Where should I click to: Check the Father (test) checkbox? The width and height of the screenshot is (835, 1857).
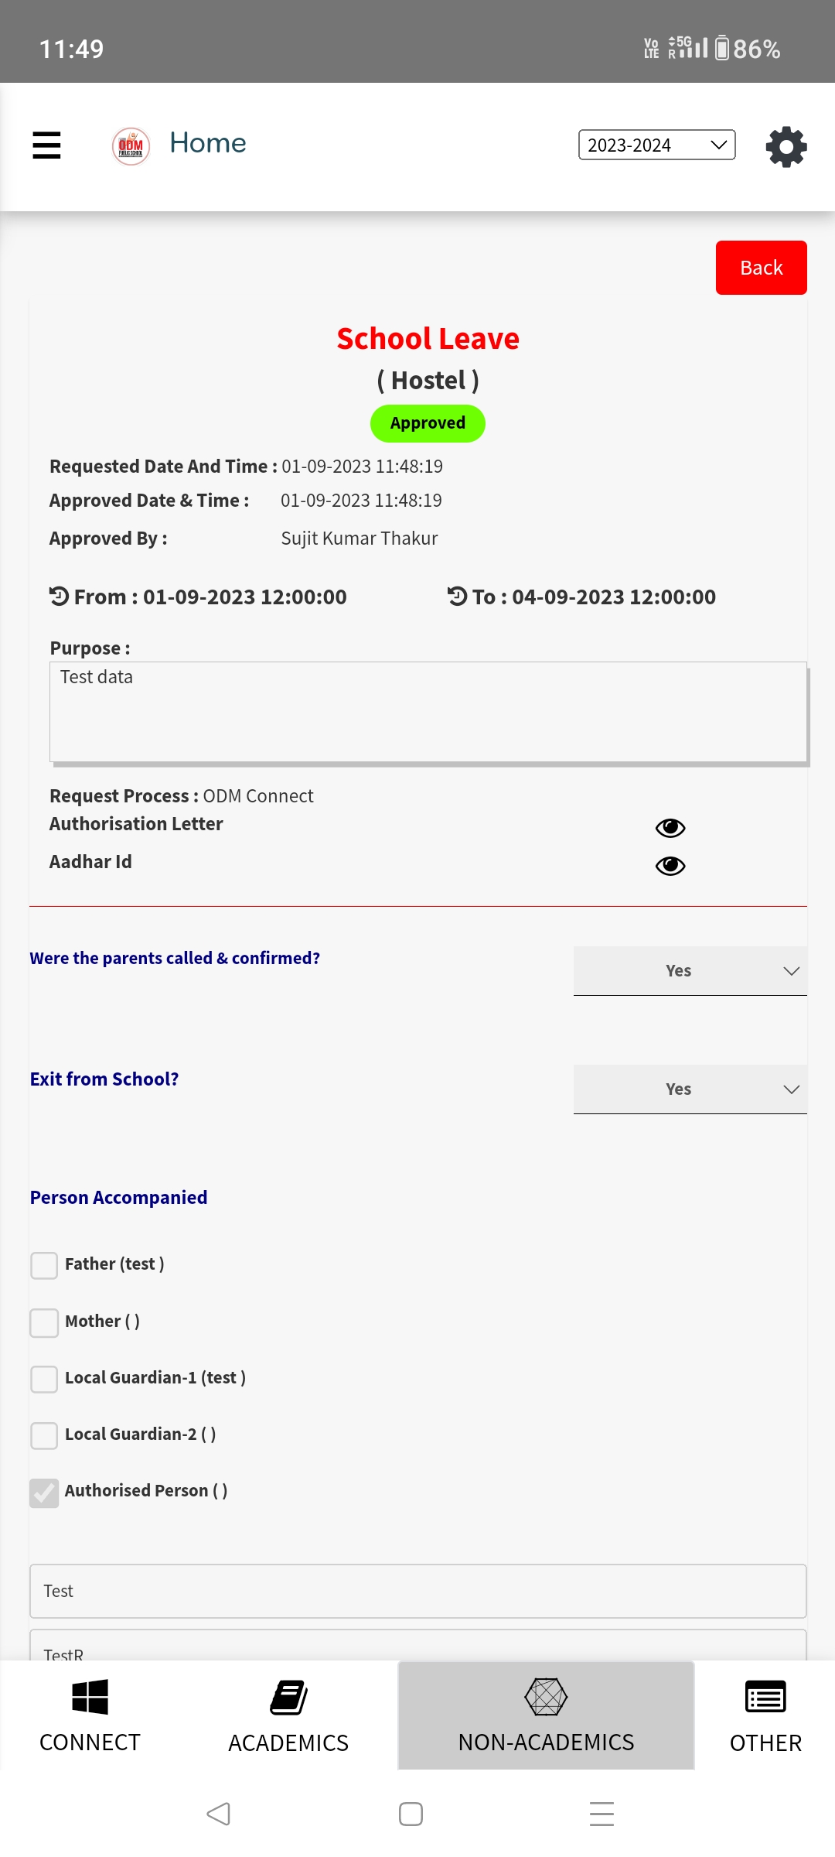click(x=44, y=1266)
